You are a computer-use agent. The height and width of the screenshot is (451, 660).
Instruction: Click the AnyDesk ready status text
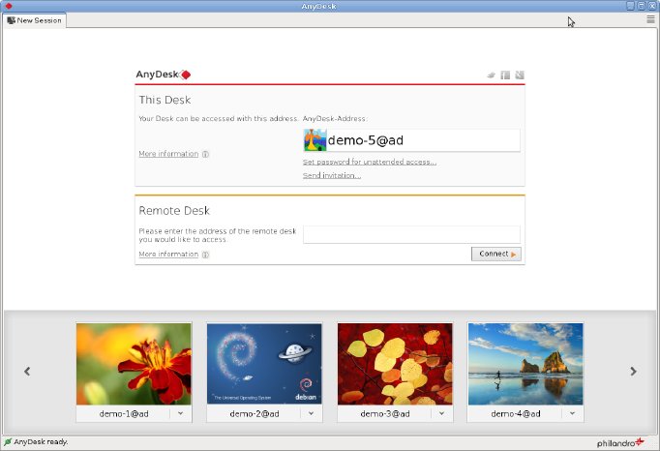click(x=41, y=441)
